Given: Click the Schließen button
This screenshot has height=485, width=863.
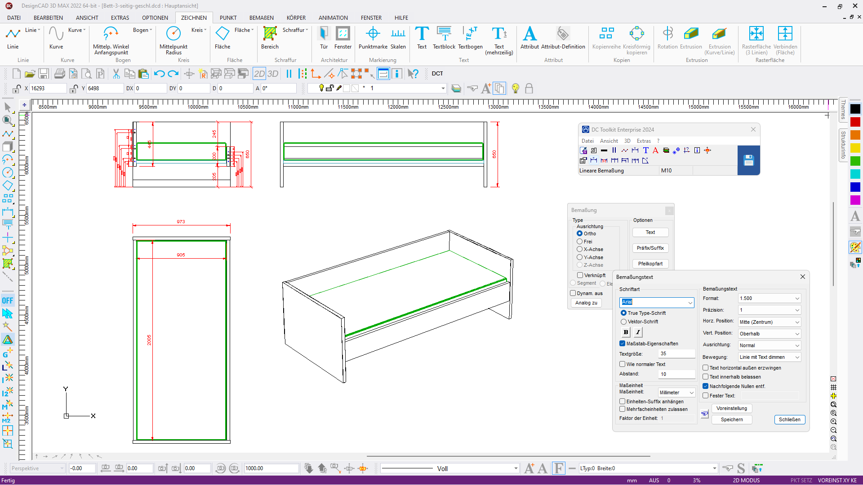Looking at the screenshot, I should [790, 419].
